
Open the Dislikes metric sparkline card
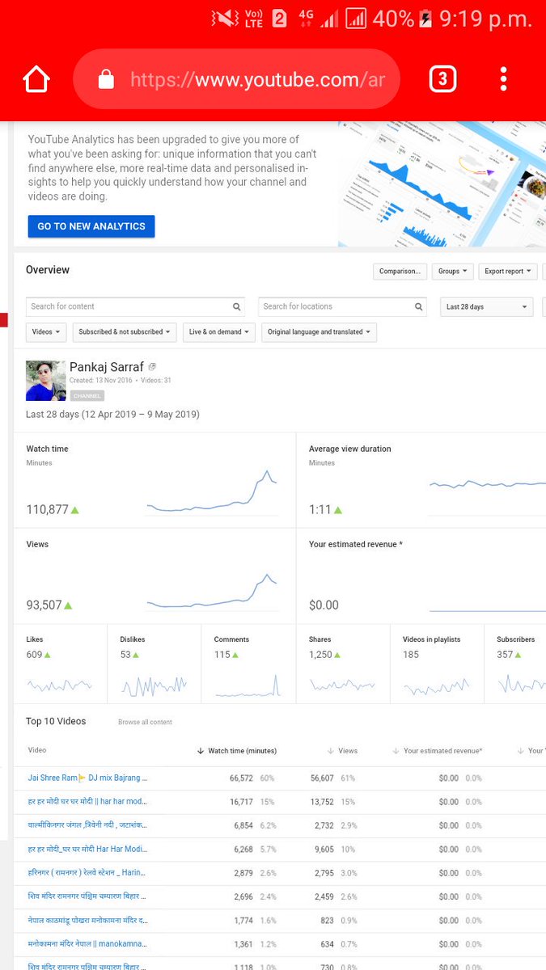[x=154, y=664]
